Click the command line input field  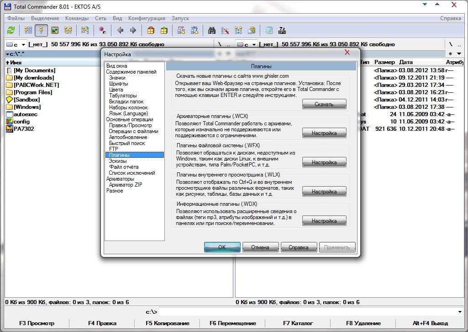(306, 312)
